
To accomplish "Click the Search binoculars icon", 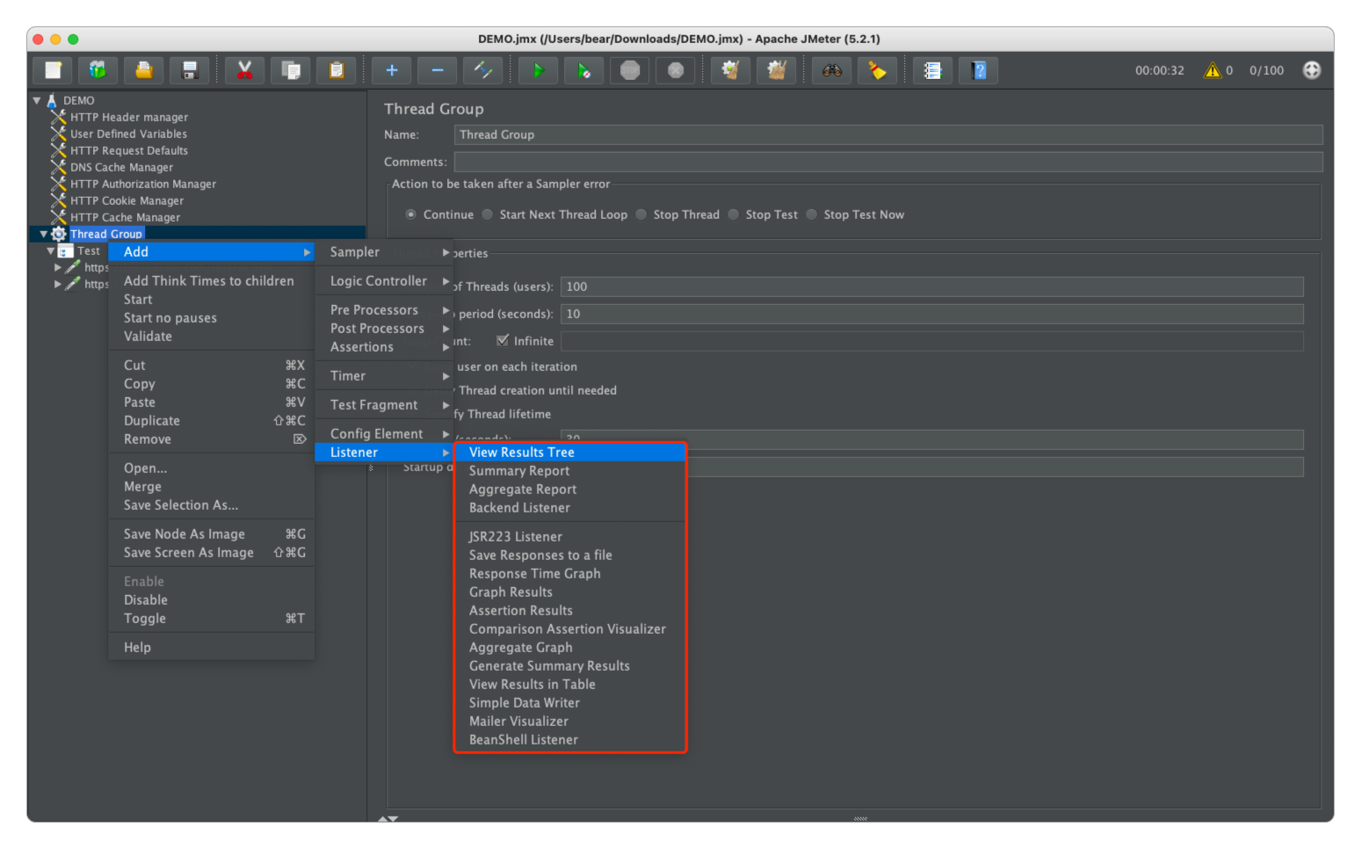I will (x=831, y=70).
